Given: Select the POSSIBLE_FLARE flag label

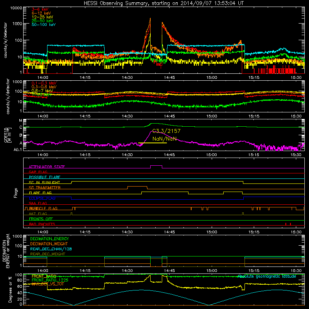Looking at the screenshot, I should pyautogui.click(x=44, y=177).
